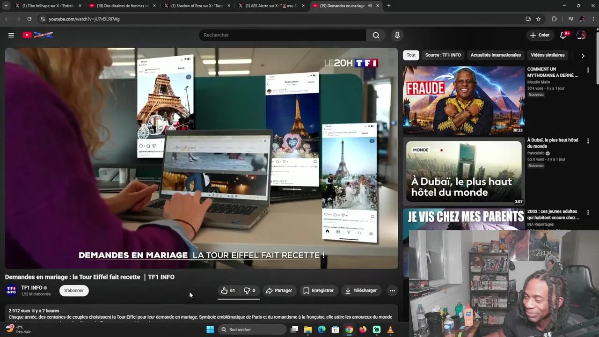Switch to the Shadow of Ezra X tab

(x=197, y=6)
